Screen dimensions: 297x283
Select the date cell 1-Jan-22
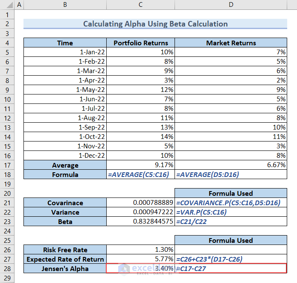pos(65,52)
